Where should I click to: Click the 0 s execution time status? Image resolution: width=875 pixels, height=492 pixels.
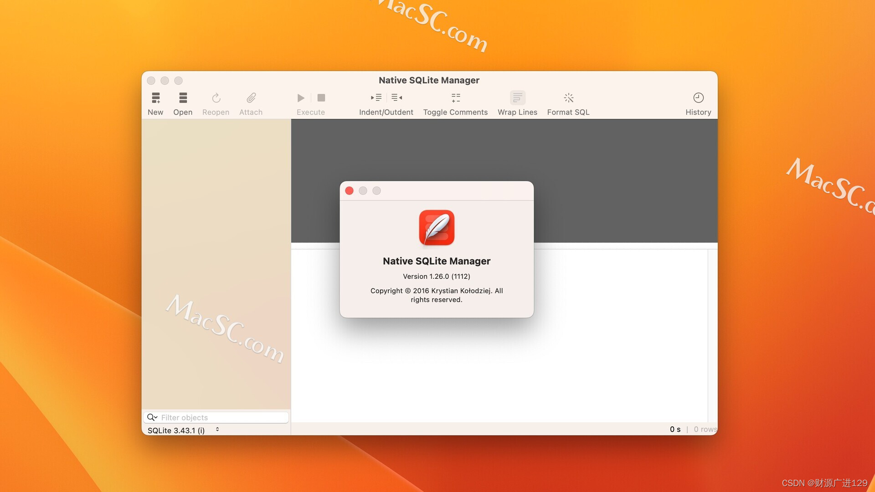tap(675, 429)
